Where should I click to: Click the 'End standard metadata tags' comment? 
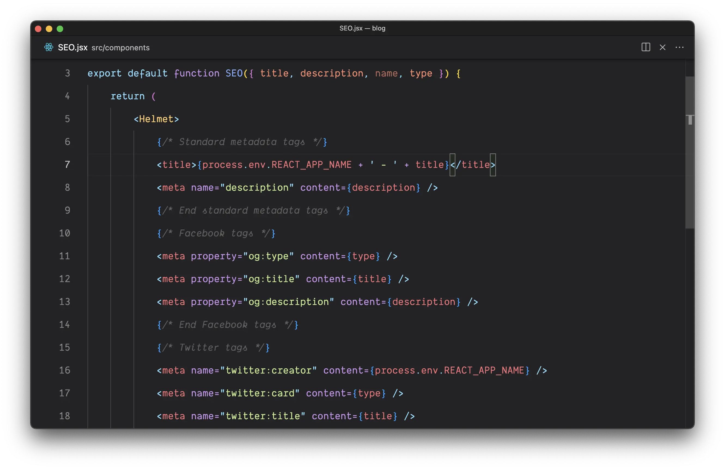(x=254, y=210)
